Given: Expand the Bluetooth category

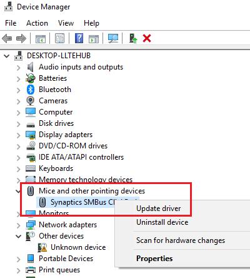Looking at the screenshot, I should [x=18, y=90].
